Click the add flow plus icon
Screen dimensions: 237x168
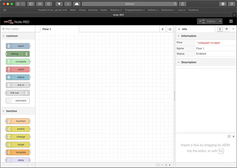pyautogui.click(x=163, y=29)
